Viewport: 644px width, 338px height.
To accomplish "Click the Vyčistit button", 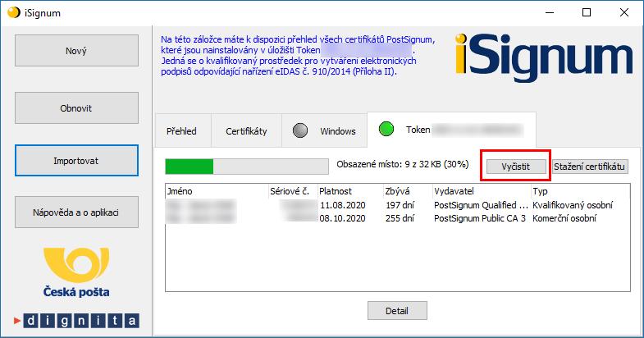I will point(516,167).
